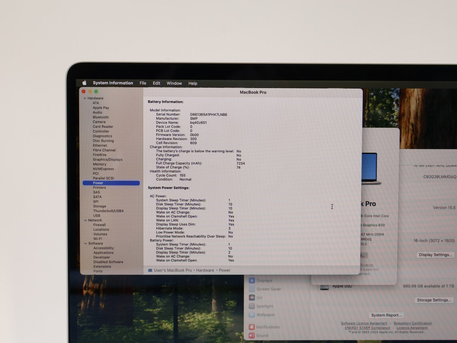Collapse the Network section
Image resolution: width=457 pixels, height=343 pixels.
coord(85,220)
